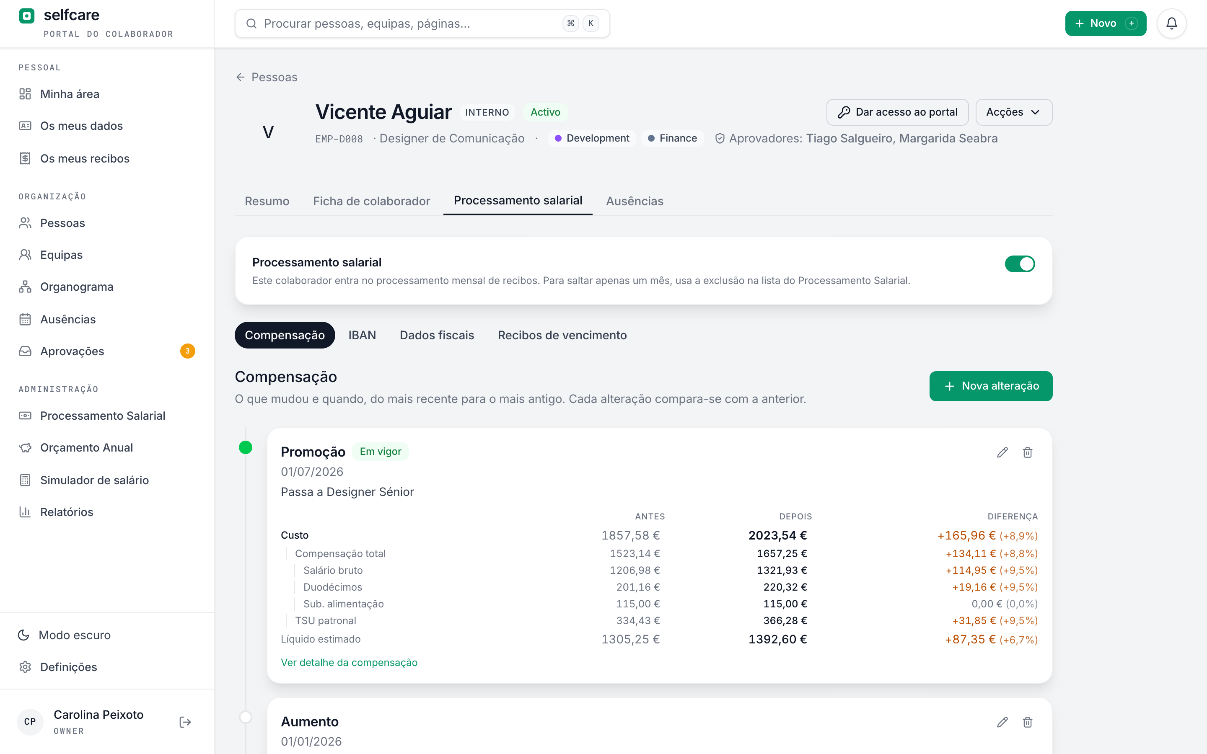Screen dimensions: 1207x754
Task: Open Aprovações with three pending
Action: (107, 351)
